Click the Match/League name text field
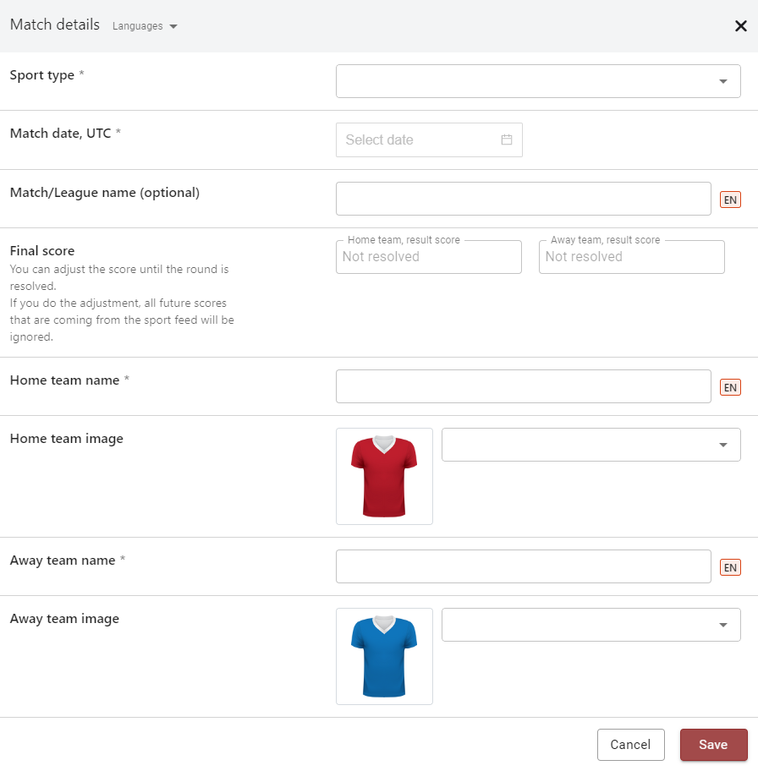 tap(523, 199)
